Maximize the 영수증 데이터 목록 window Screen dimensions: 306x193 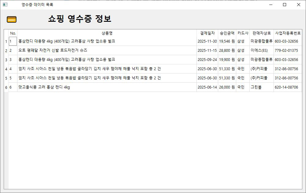point(285,5)
